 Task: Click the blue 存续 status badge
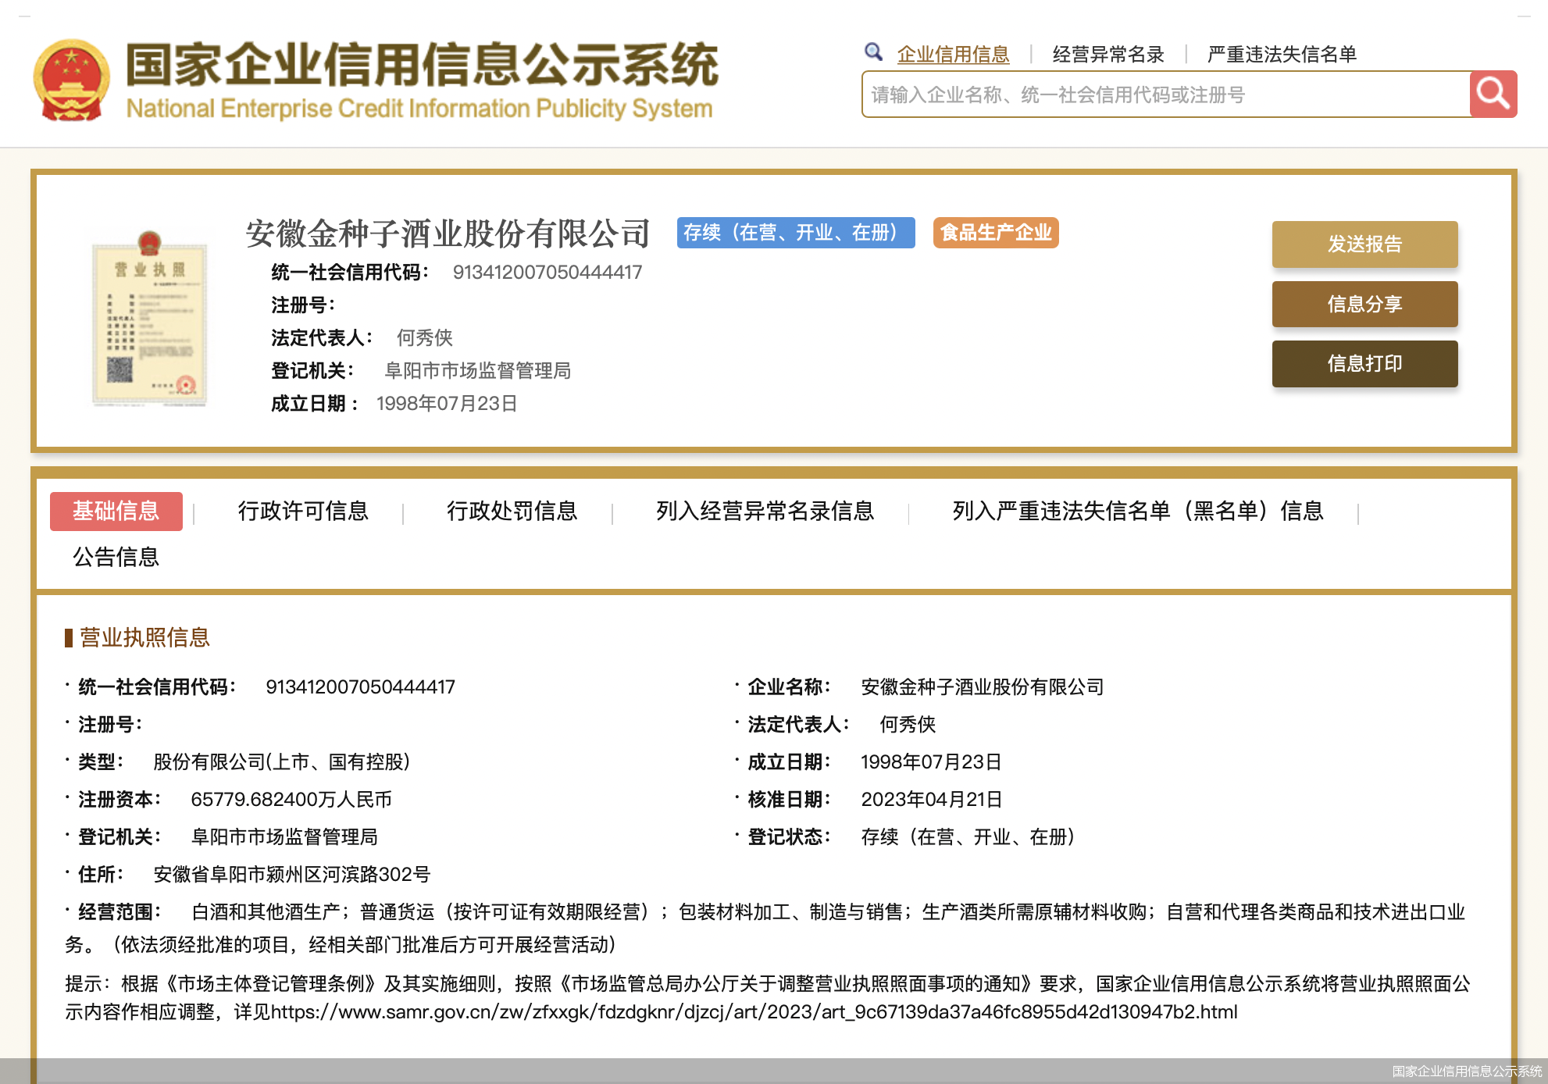(x=795, y=233)
